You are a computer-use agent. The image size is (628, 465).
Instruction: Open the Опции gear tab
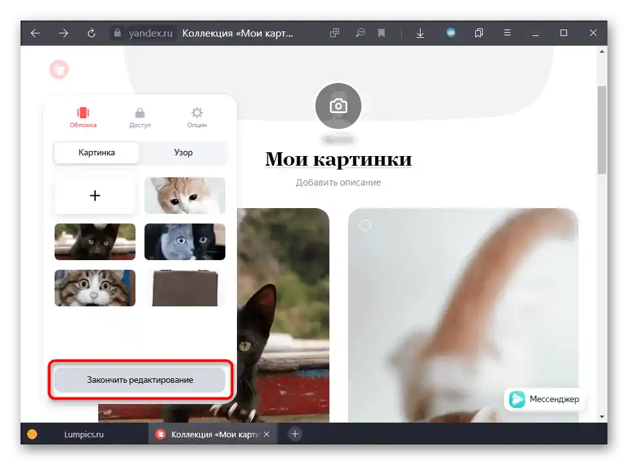pyautogui.click(x=196, y=117)
